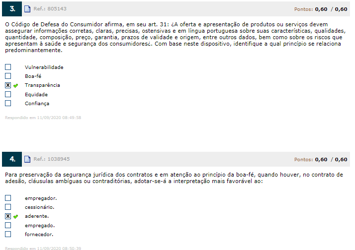Screen dimensions: 355x250
Task: Click the Ref.: 1038945 reference text
Action: (52, 159)
